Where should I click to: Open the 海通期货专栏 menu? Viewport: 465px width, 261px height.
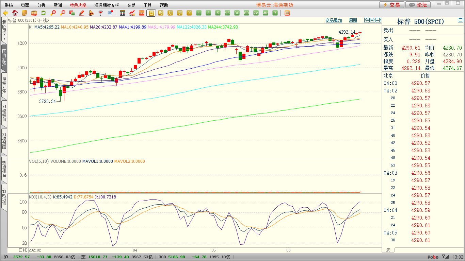pyautogui.click(x=107, y=5)
